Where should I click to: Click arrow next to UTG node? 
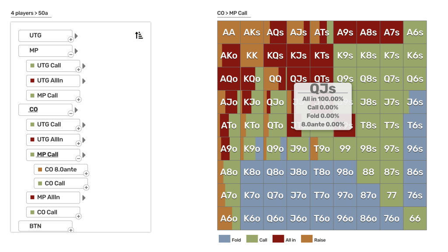[77, 36]
